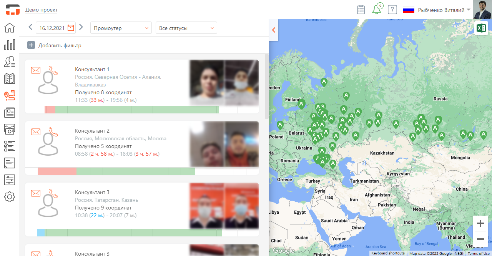Click phone icon for Казань consultant

[53, 193]
